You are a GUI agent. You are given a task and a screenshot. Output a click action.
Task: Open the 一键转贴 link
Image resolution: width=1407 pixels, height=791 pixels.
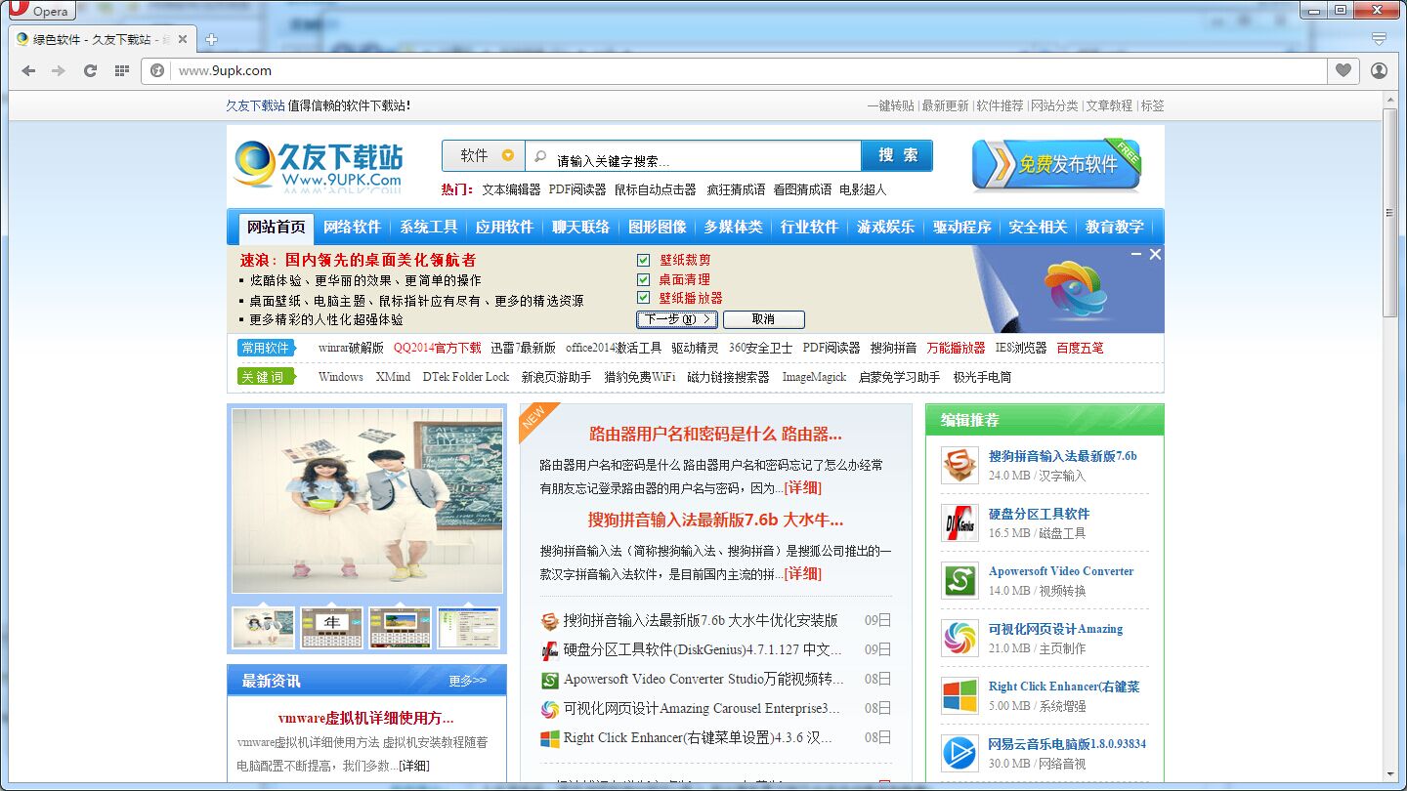click(x=891, y=105)
